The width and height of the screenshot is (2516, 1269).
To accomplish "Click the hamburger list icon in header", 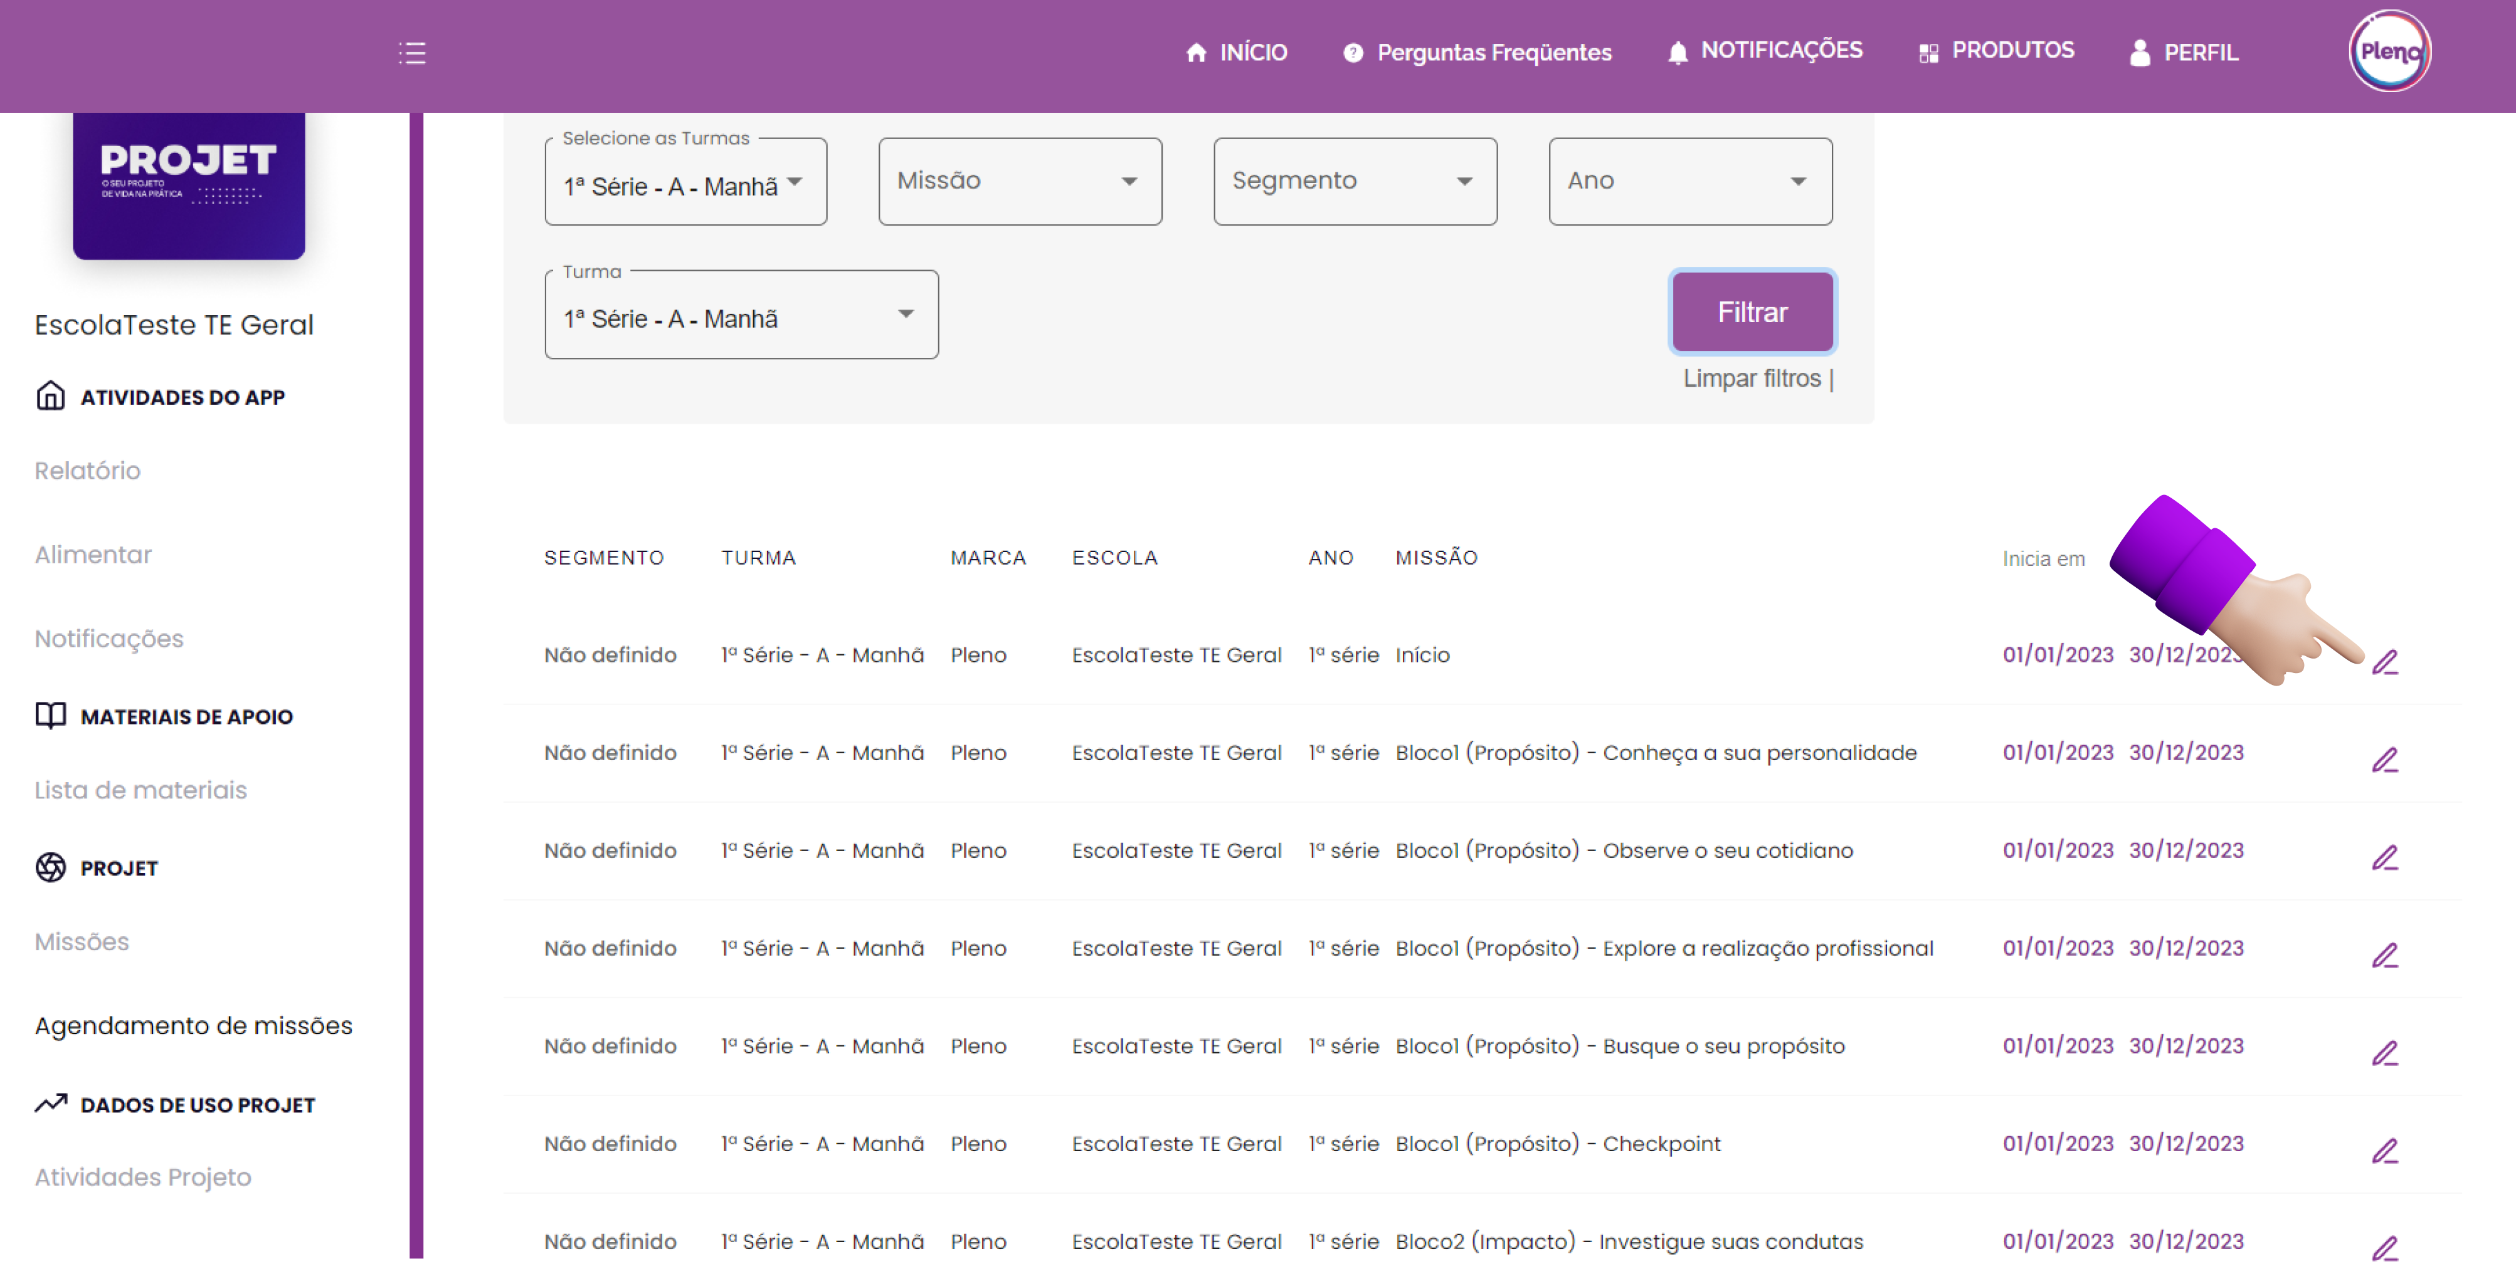I will click(412, 53).
